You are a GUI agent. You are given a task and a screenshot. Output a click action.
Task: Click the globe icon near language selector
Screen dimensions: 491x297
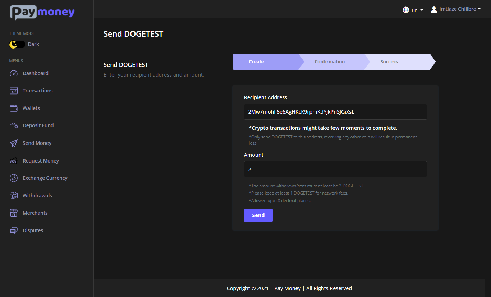406,10
